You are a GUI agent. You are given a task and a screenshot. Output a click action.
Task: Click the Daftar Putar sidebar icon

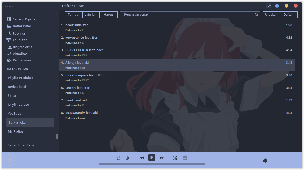pyautogui.click(x=8, y=26)
